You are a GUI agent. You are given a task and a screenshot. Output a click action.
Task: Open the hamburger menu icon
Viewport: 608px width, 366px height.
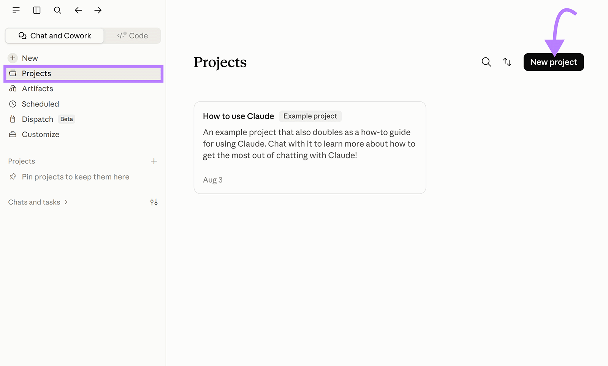[16, 10]
